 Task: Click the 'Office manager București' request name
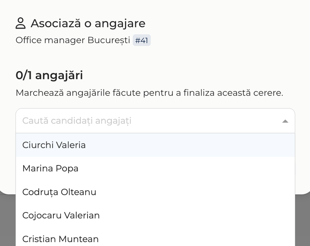[x=73, y=40]
